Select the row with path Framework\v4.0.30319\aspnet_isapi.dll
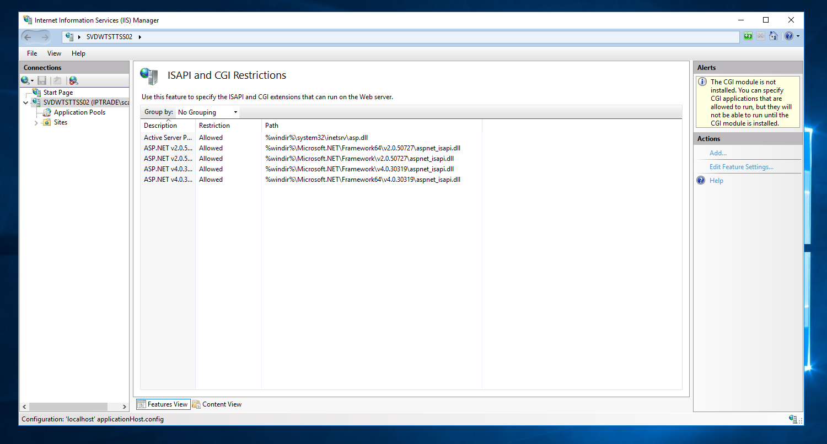This screenshot has width=827, height=444. [x=311, y=169]
